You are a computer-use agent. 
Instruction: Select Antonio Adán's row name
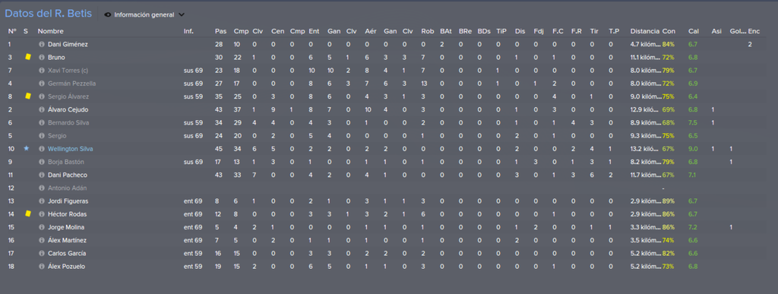coord(67,188)
